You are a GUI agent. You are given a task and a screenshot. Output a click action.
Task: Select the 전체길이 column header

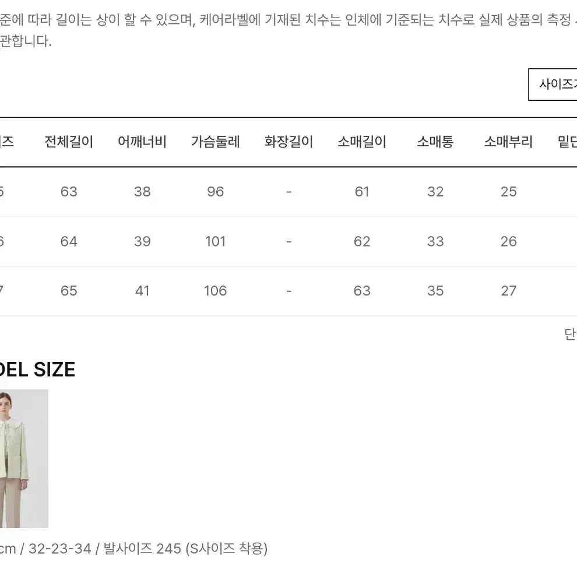point(69,142)
